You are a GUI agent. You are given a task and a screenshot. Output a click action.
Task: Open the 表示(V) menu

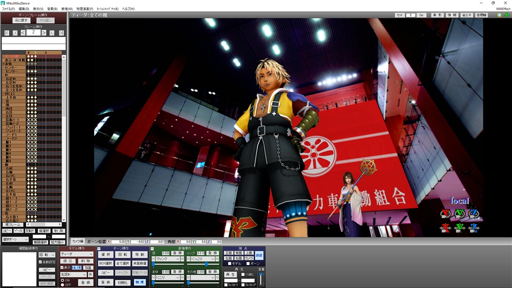coord(38,9)
